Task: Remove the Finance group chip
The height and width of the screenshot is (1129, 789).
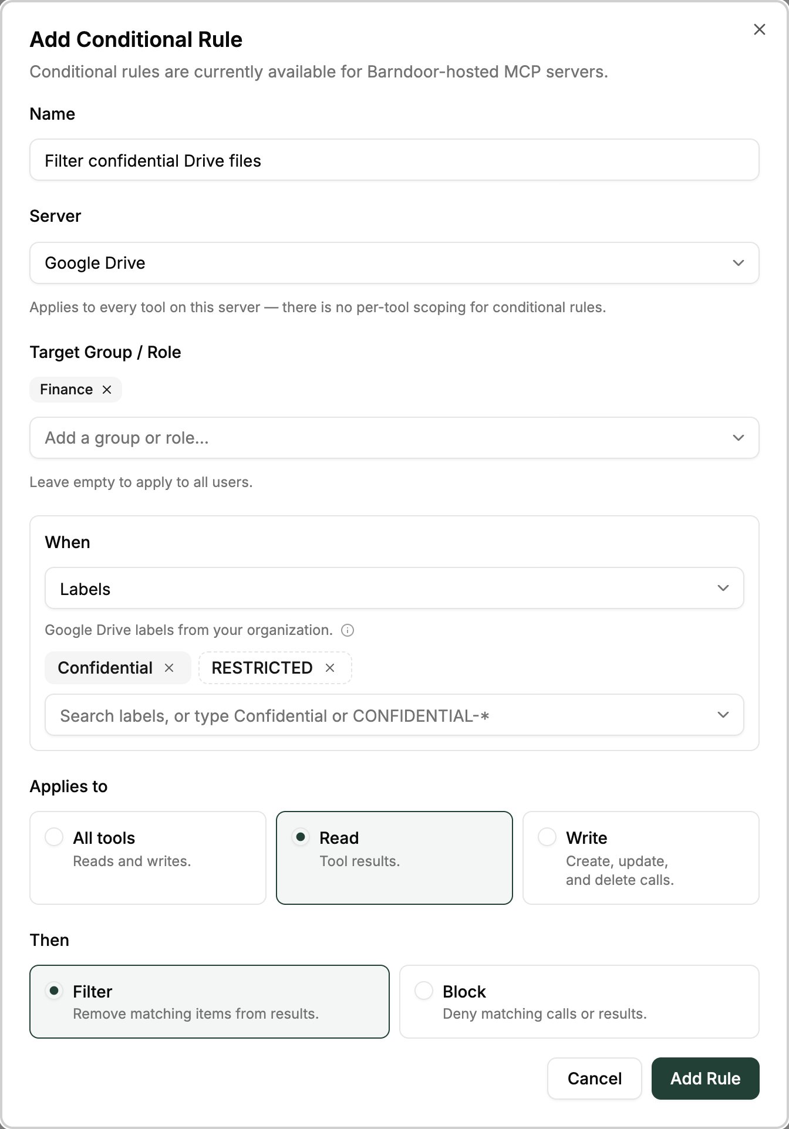Action: (107, 390)
